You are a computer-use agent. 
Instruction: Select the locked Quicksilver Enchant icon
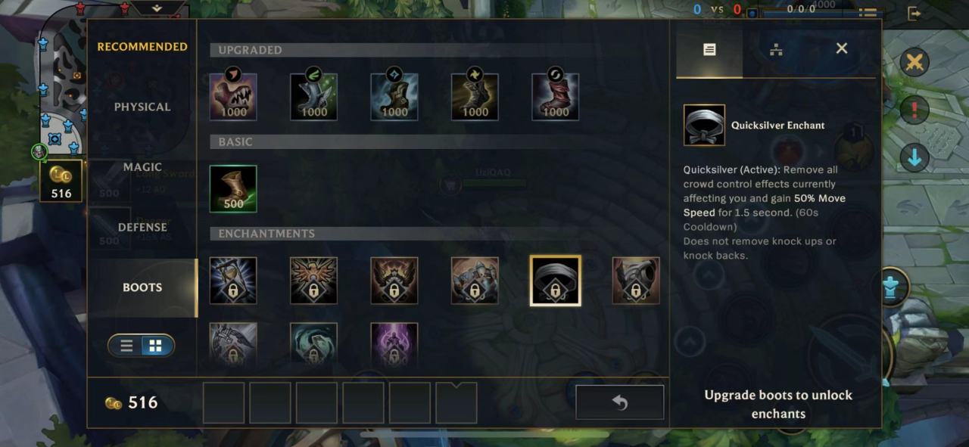click(x=556, y=281)
